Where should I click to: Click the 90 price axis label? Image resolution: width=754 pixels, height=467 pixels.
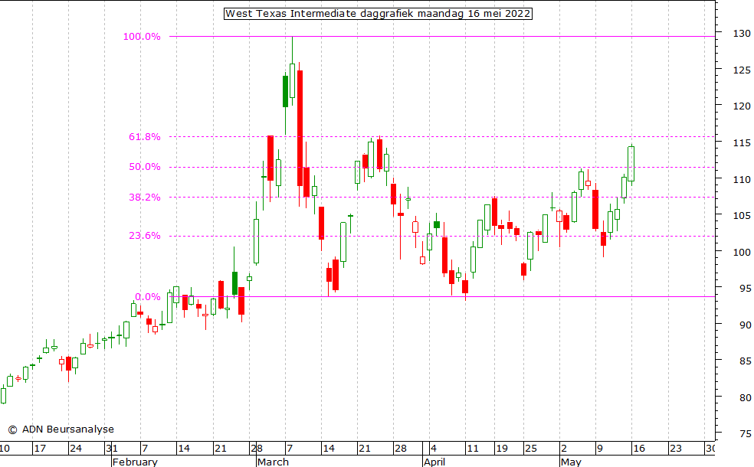click(x=745, y=325)
